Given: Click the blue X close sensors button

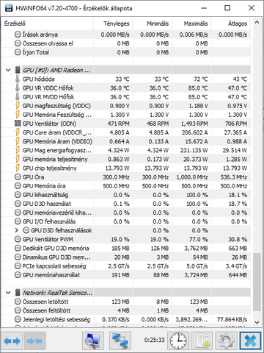Looking at the screenshot, I should (x=250, y=340).
